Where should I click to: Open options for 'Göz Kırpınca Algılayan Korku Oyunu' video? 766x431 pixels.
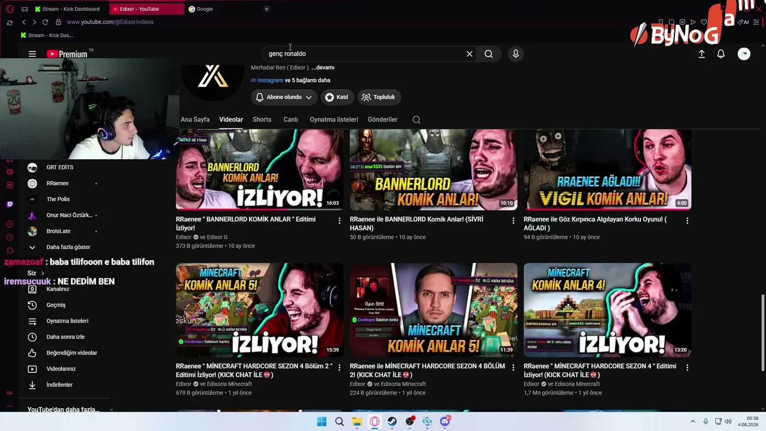687,221
